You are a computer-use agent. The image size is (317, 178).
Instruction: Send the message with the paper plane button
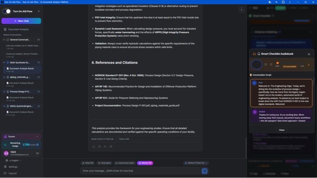[x=205, y=171]
